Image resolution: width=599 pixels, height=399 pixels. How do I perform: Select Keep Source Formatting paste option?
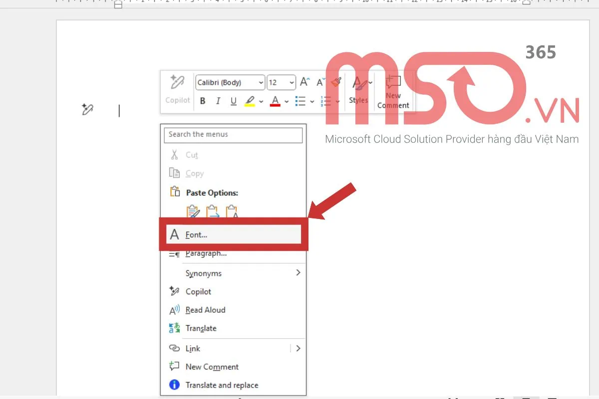(x=193, y=212)
